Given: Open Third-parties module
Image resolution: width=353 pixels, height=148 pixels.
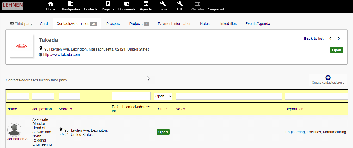Looking at the screenshot, I should pos(71,6).
